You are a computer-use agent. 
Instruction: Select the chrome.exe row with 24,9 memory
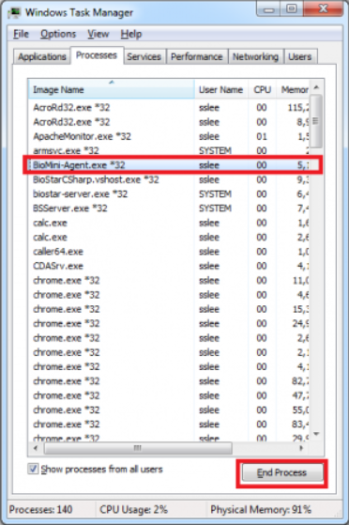[x=169, y=323]
